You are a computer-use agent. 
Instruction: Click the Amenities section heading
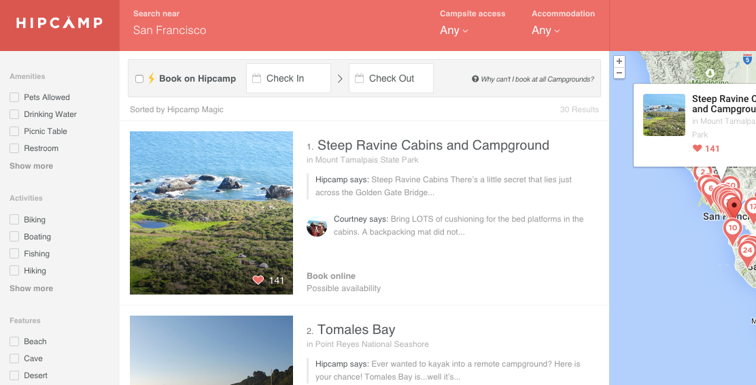coord(27,76)
